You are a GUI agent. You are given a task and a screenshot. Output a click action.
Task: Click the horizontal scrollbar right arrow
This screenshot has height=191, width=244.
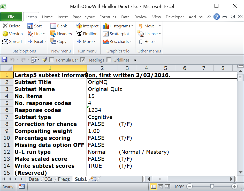pos(231,179)
